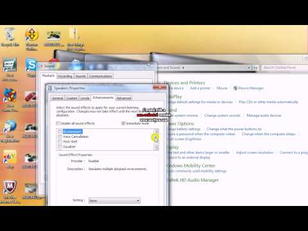This screenshot has height=231, width=308.
Task: Open the Communications tab in Sound window
Action: click(100, 76)
